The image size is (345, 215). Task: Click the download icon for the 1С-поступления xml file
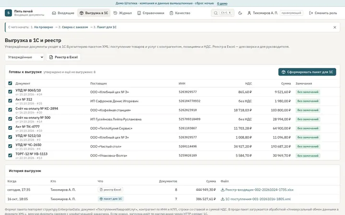click(x=223, y=199)
